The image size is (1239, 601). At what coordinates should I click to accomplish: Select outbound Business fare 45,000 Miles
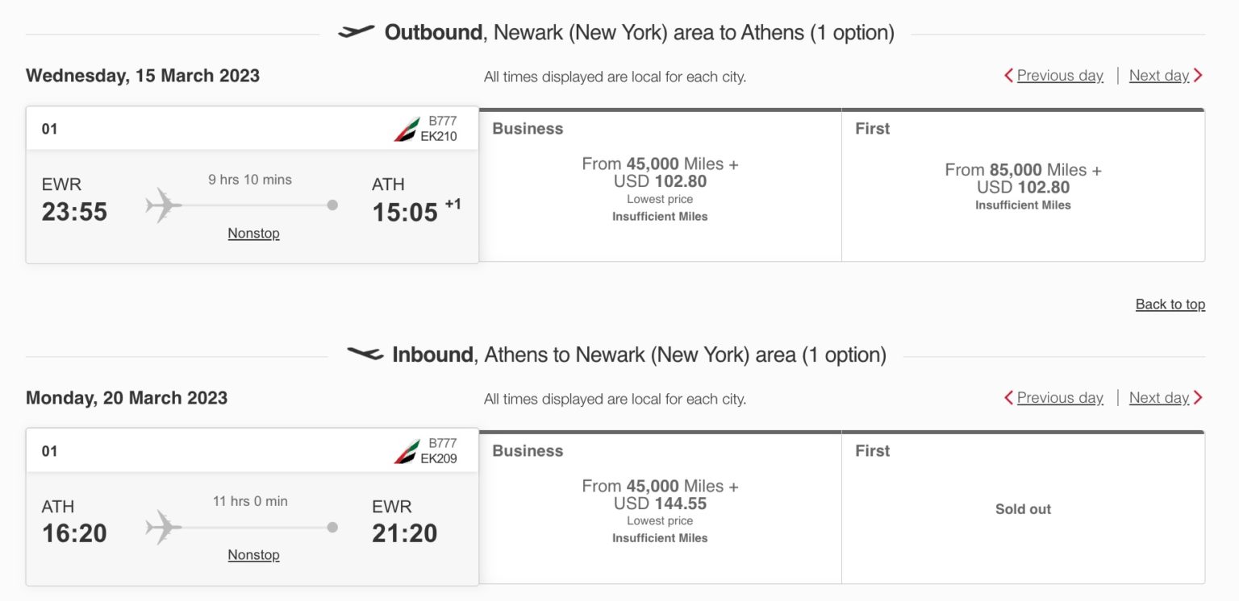(x=660, y=185)
